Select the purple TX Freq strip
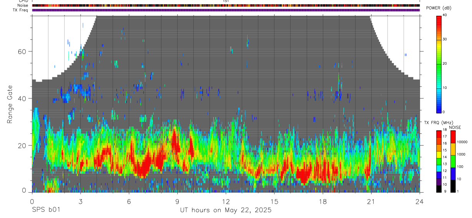The height and width of the screenshot is (218, 472). pos(226,10)
